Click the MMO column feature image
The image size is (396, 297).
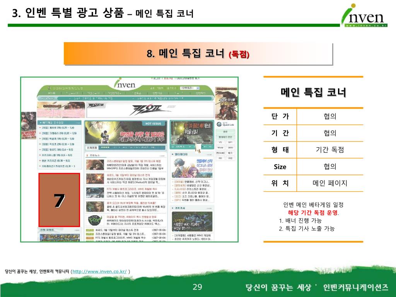point(192,222)
